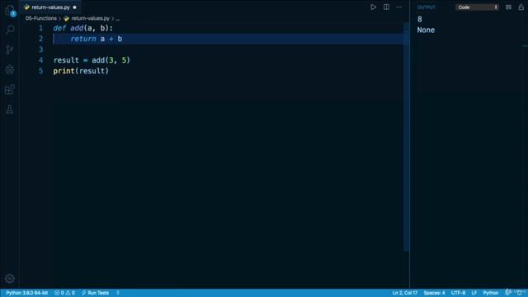Viewport: 528px width, 297px height.
Task: Open the editor More Actions ellipsis
Action: (x=399, y=7)
